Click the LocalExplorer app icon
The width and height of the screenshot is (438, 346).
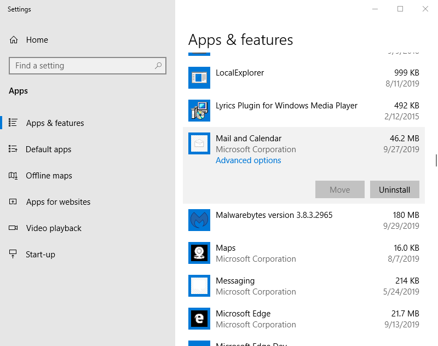pos(199,78)
